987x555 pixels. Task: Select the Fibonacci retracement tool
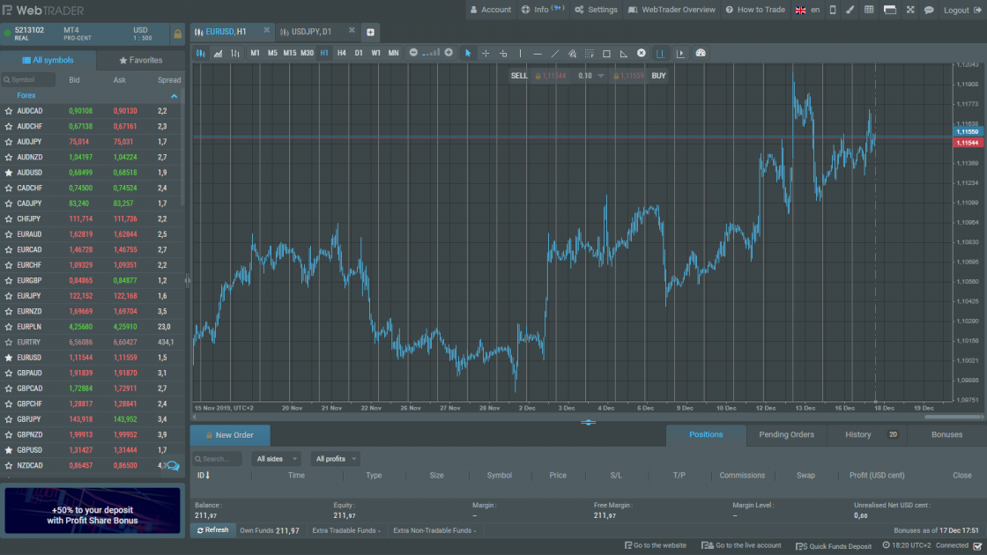(x=590, y=54)
